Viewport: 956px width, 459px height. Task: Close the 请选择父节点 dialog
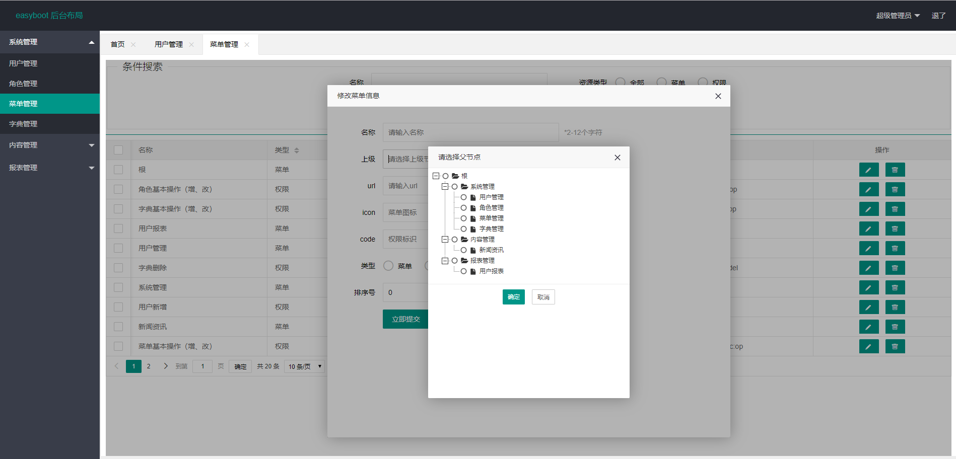tap(618, 158)
